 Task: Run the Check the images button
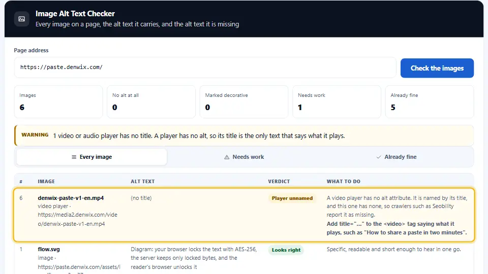click(x=437, y=68)
